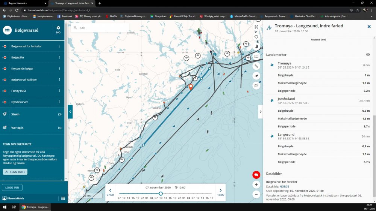Click the search magnifier icon

(x=75, y=28)
